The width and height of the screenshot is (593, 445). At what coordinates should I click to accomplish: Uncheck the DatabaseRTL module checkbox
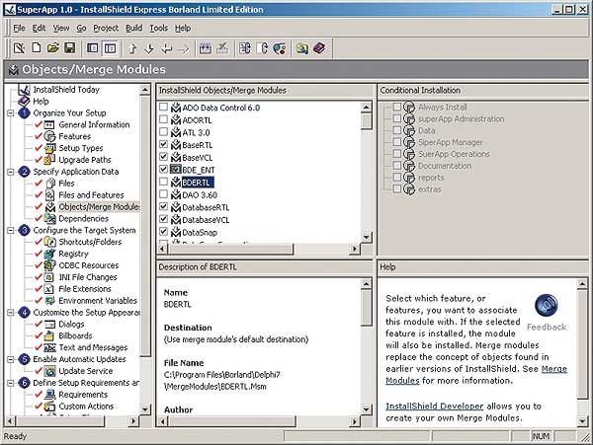163,206
